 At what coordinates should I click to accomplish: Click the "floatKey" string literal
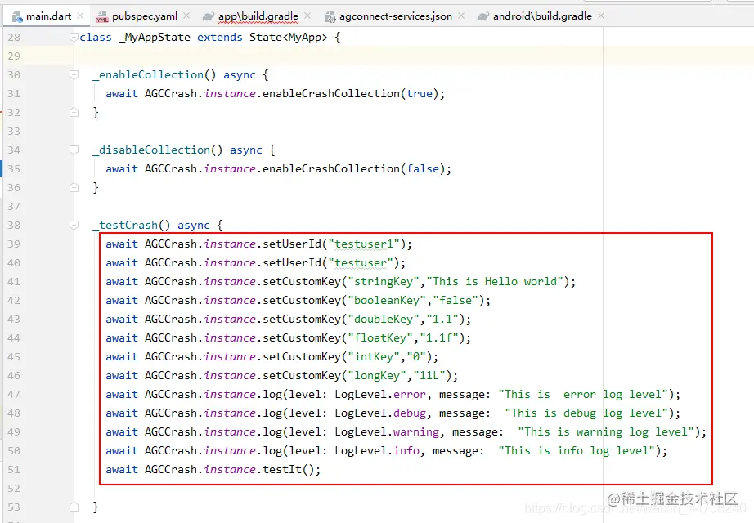(x=380, y=338)
